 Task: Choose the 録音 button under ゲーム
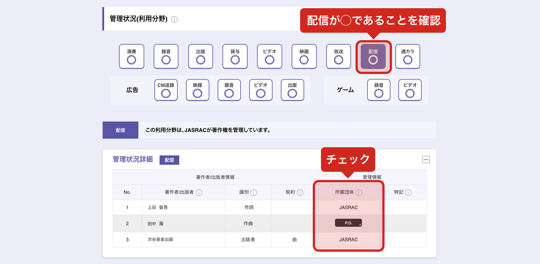(x=379, y=90)
